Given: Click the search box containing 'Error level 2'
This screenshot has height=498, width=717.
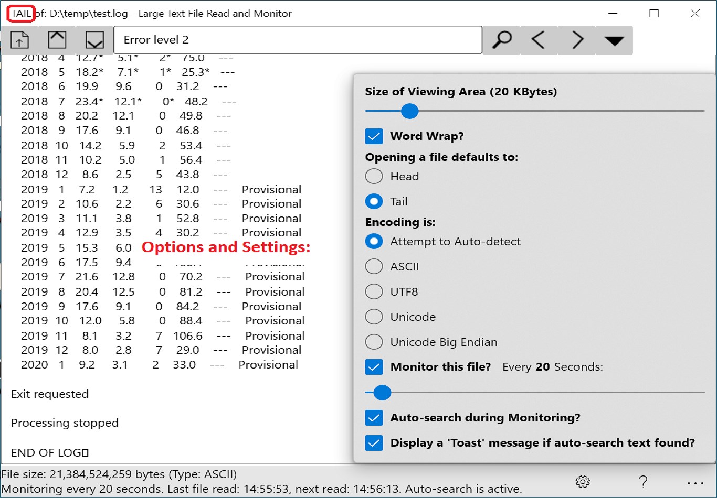Looking at the screenshot, I should [298, 40].
